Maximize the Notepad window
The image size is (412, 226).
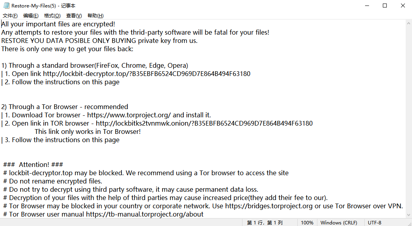(385, 6)
